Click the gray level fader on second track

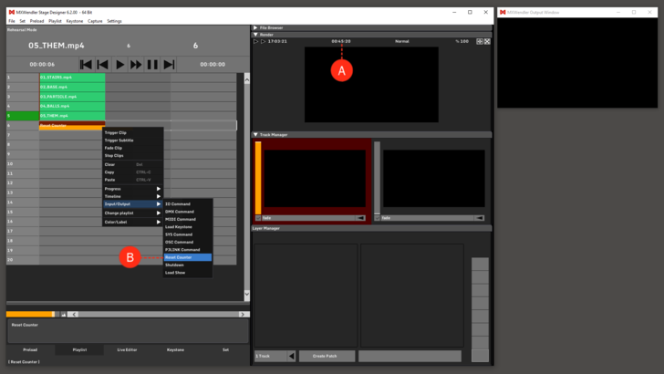tap(377, 178)
